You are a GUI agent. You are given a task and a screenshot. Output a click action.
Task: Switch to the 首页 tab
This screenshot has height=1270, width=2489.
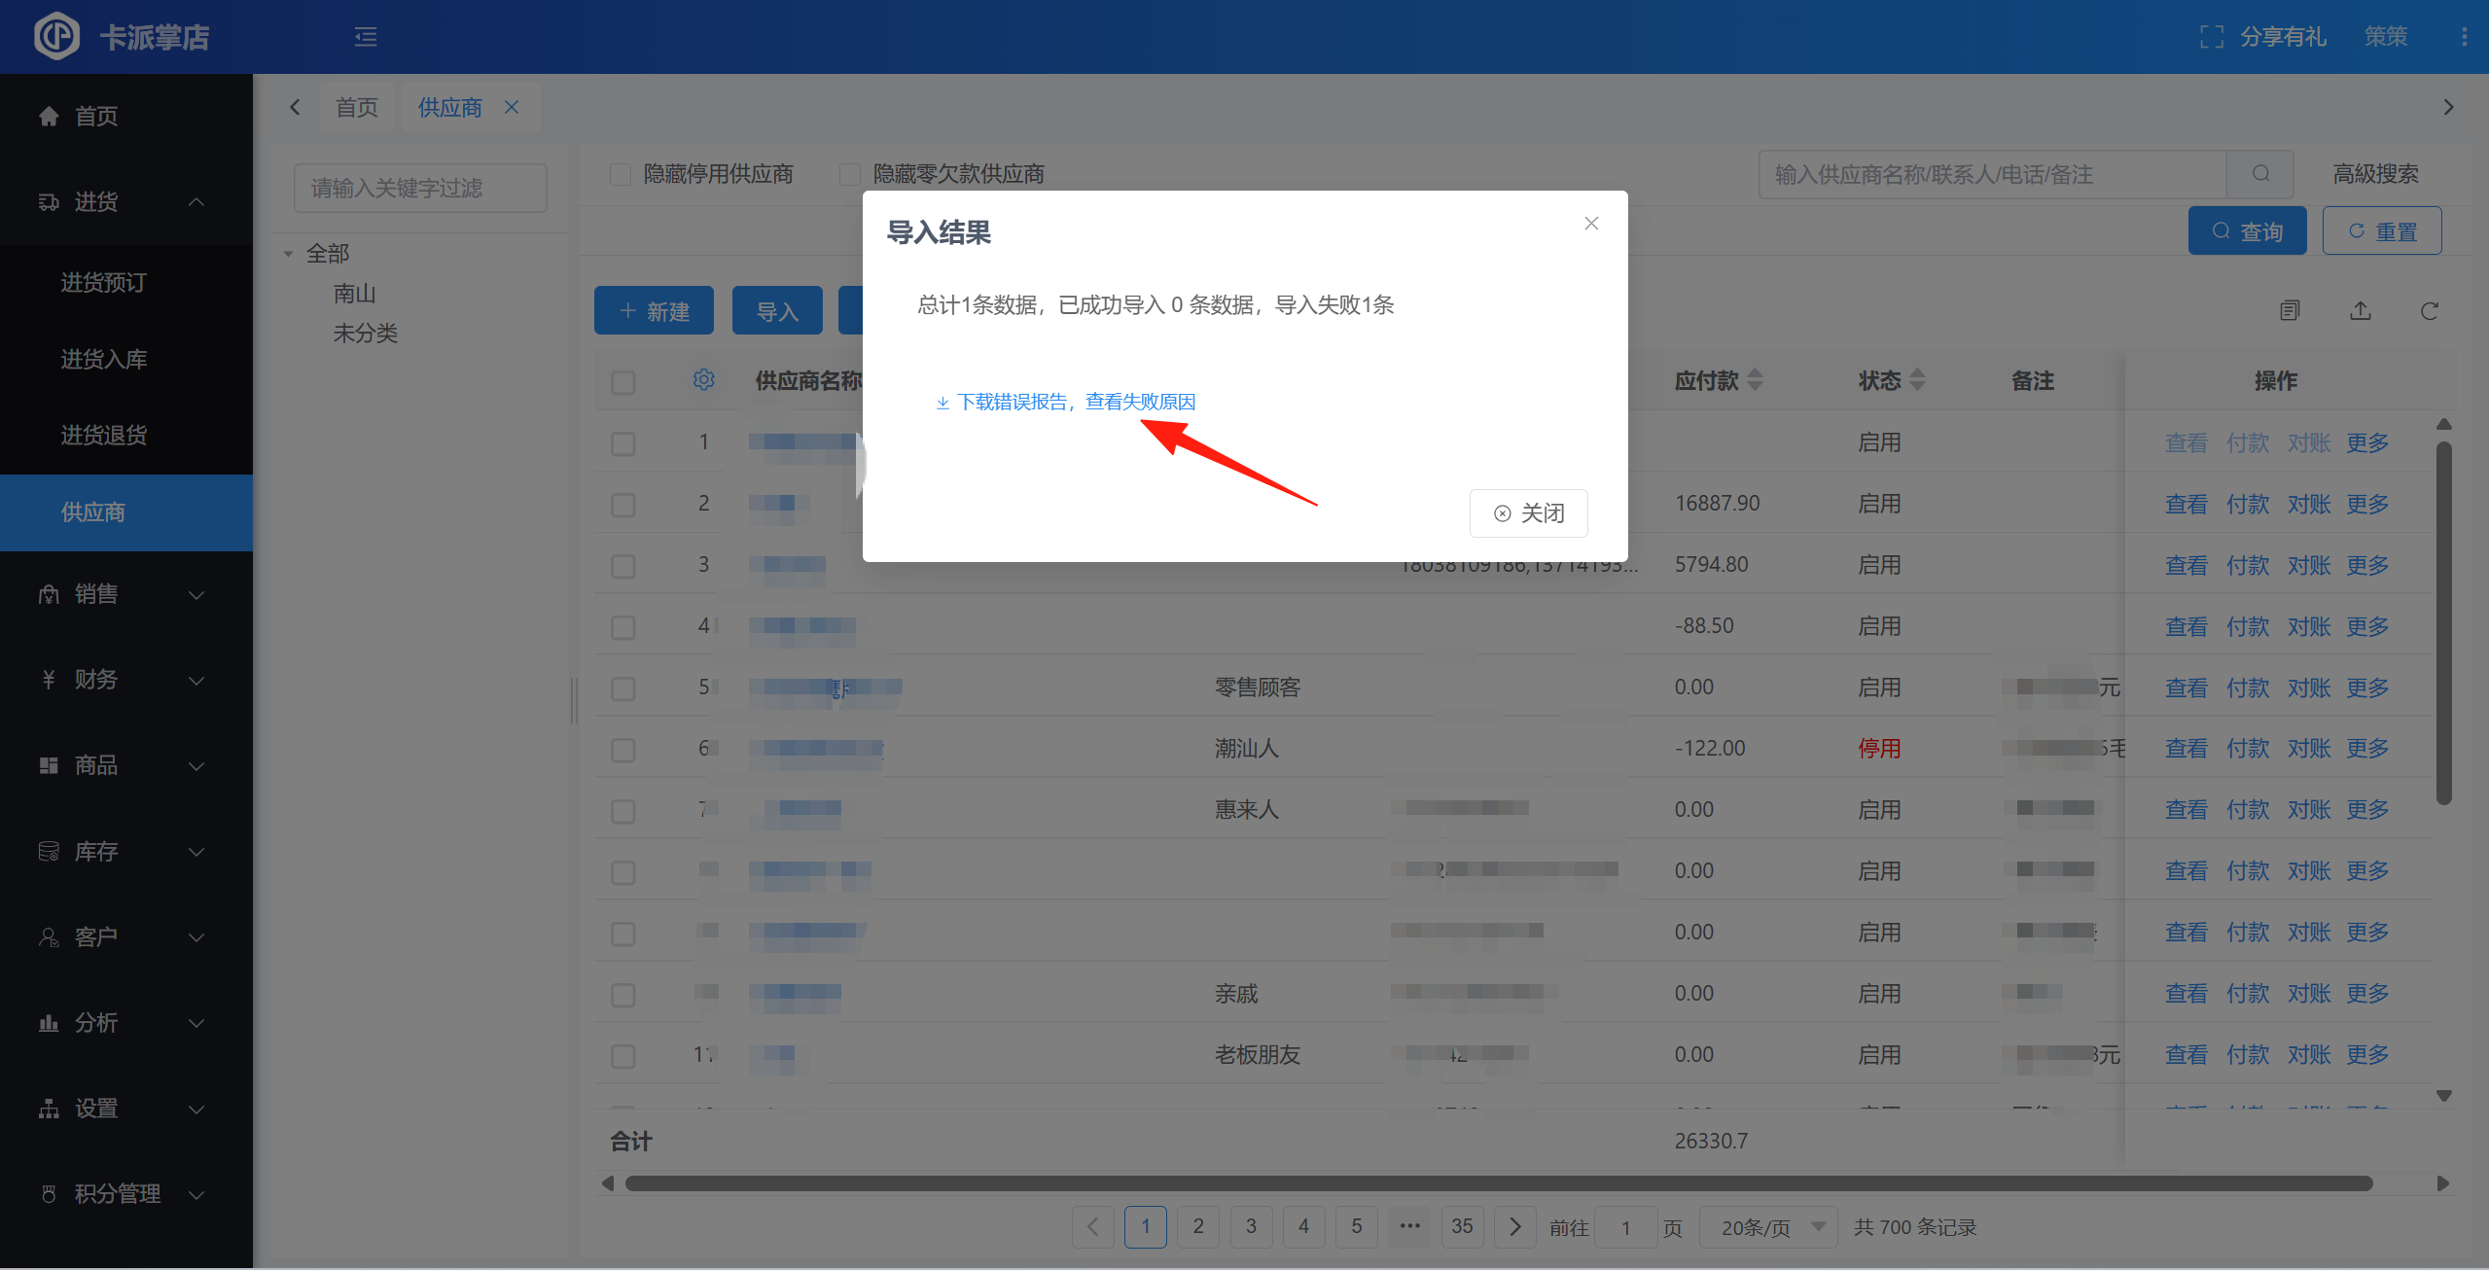click(357, 107)
